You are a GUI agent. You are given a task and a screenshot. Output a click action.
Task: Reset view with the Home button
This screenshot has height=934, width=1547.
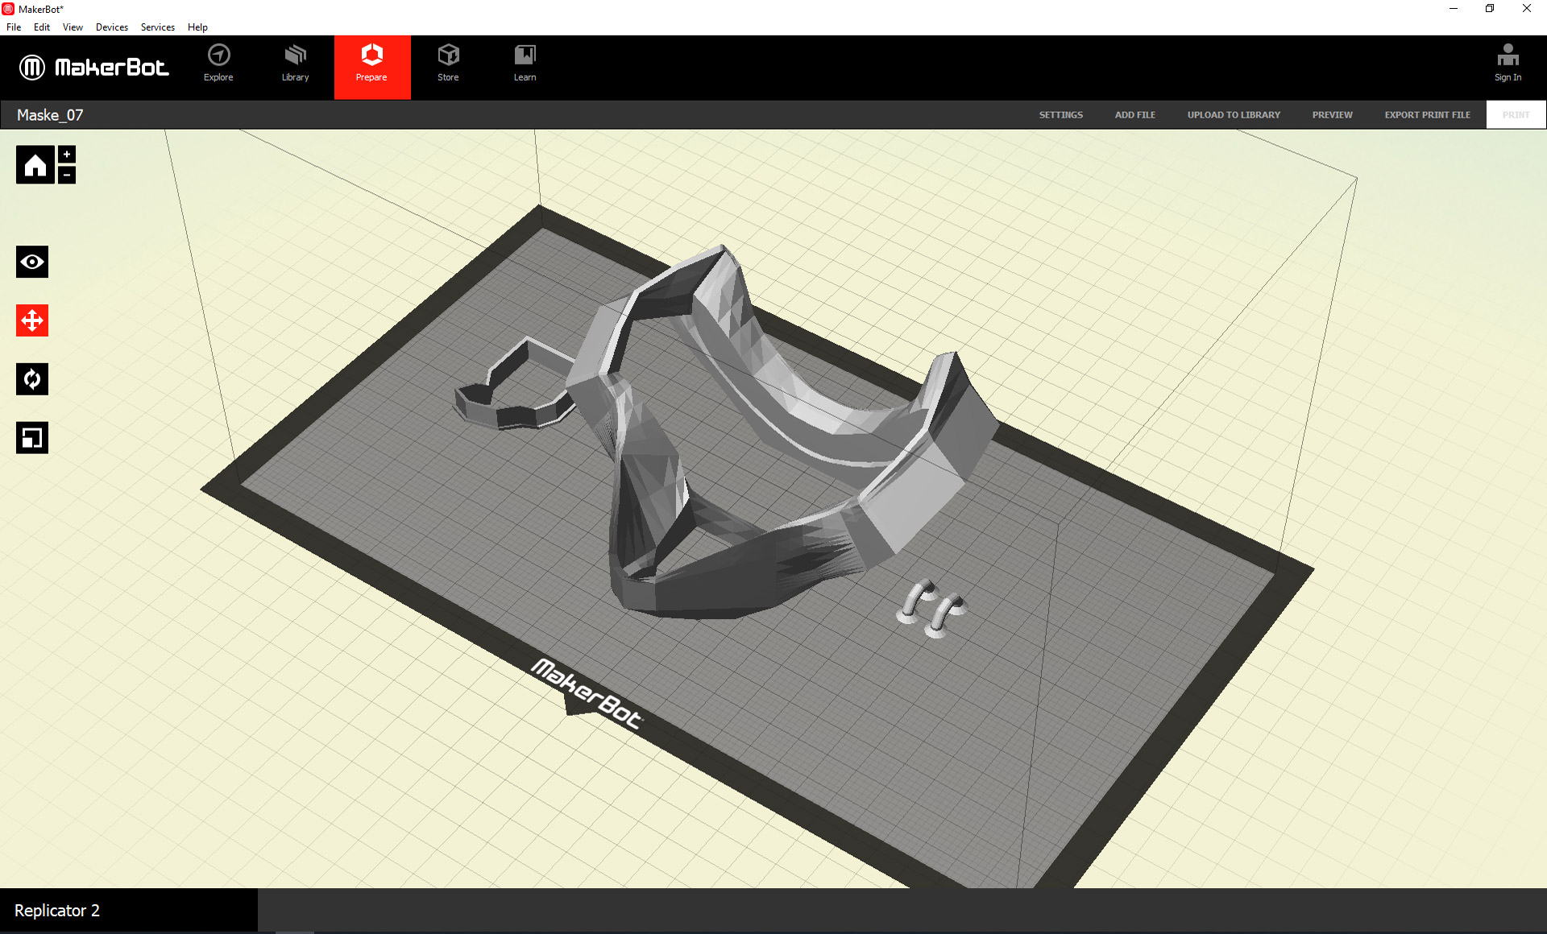click(35, 165)
